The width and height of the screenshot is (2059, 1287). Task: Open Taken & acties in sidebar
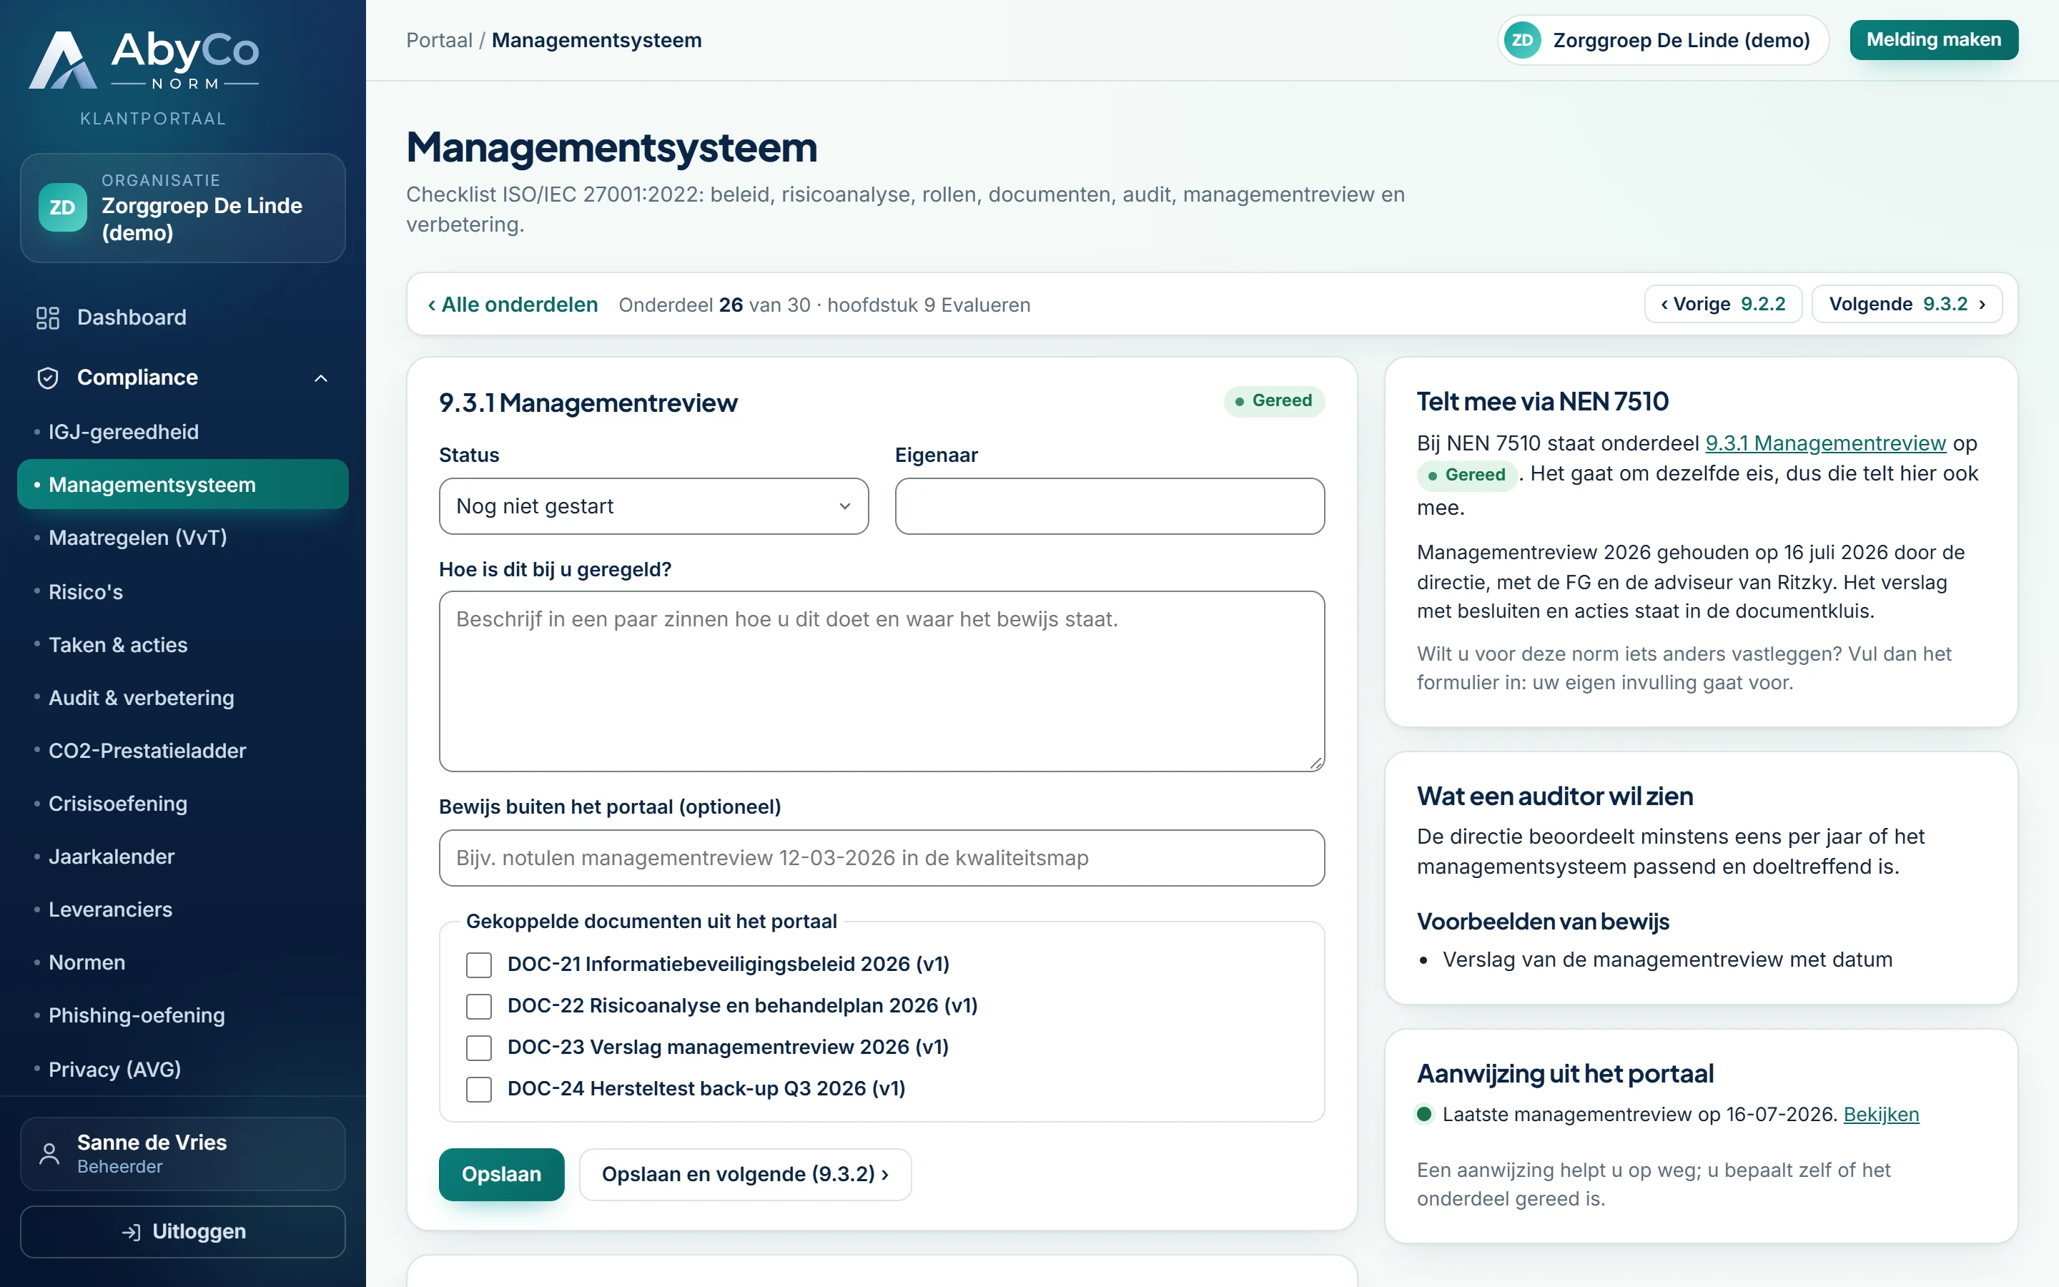click(x=183, y=644)
